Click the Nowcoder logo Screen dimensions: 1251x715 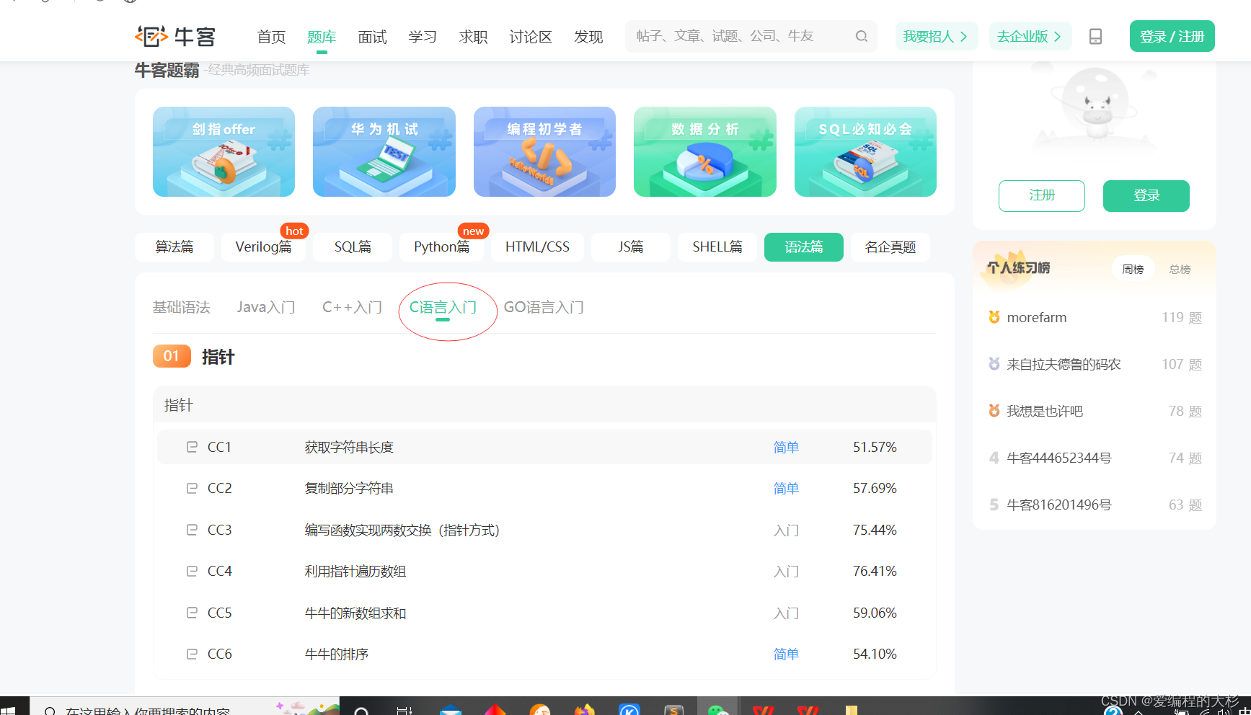pyautogui.click(x=175, y=36)
